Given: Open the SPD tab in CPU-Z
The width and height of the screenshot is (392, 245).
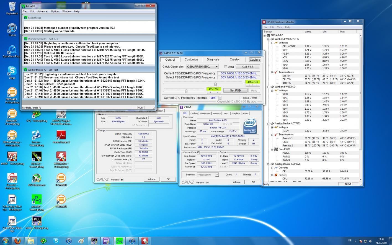Looking at the screenshot, I should (226, 114).
